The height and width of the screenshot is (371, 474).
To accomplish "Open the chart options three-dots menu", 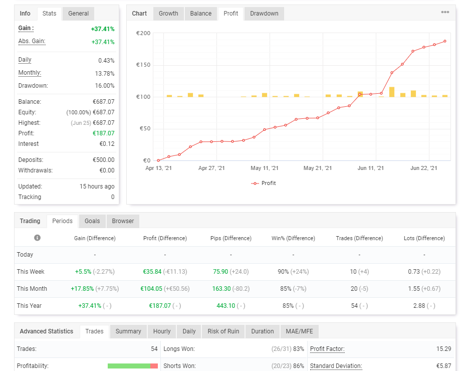I will [x=445, y=13].
